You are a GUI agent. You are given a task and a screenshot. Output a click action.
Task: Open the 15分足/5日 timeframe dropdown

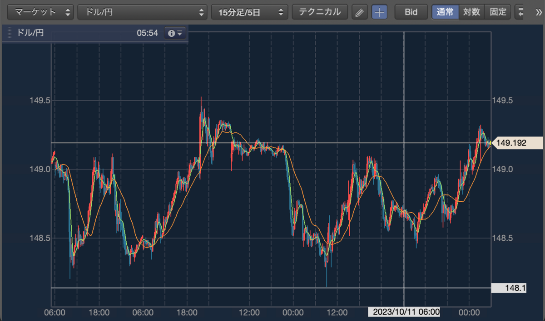(249, 12)
